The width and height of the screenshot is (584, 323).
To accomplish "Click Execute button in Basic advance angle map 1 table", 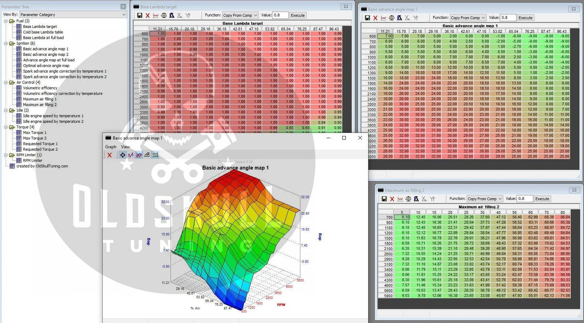I will [x=525, y=18].
